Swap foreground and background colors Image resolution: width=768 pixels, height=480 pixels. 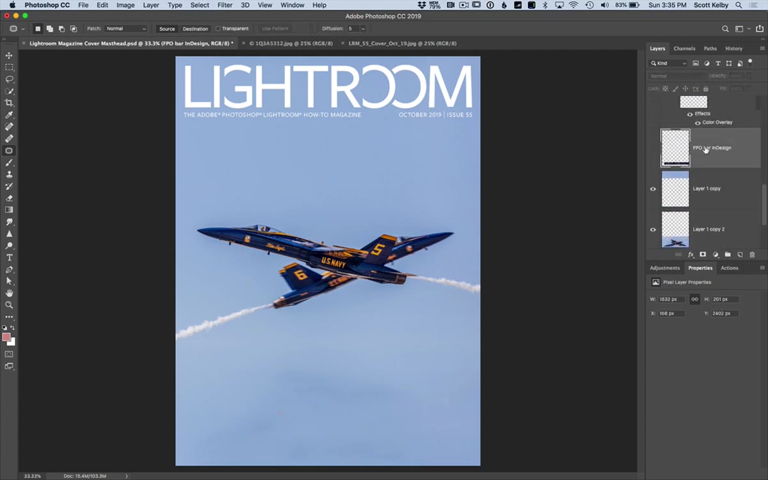13,328
